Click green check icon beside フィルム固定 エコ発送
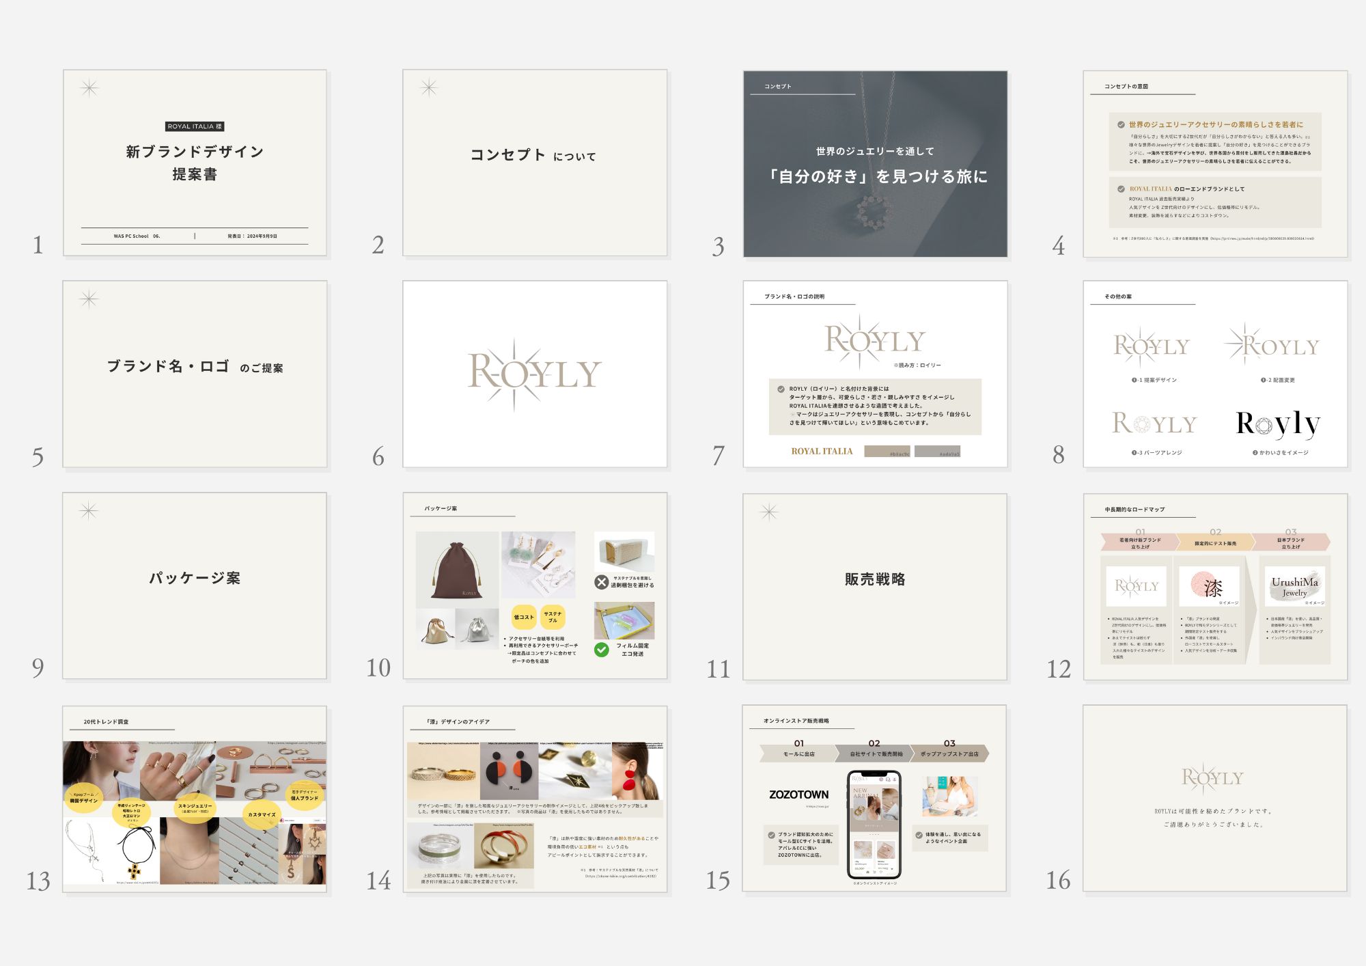Screen dimensions: 1366x966 pyautogui.click(x=601, y=650)
